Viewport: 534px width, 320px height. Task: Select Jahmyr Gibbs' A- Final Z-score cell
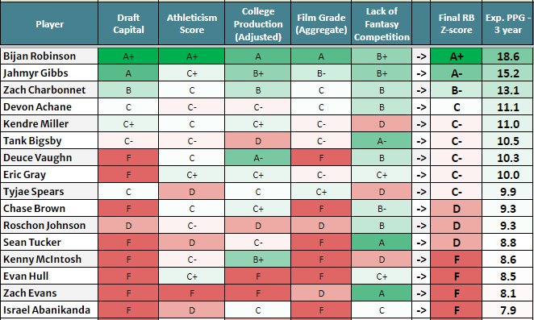click(x=457, y=73)
